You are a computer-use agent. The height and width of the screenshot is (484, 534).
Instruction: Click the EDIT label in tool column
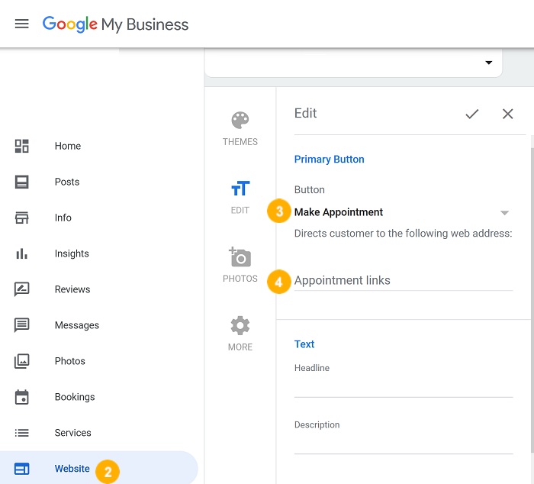tap(240, 210)
